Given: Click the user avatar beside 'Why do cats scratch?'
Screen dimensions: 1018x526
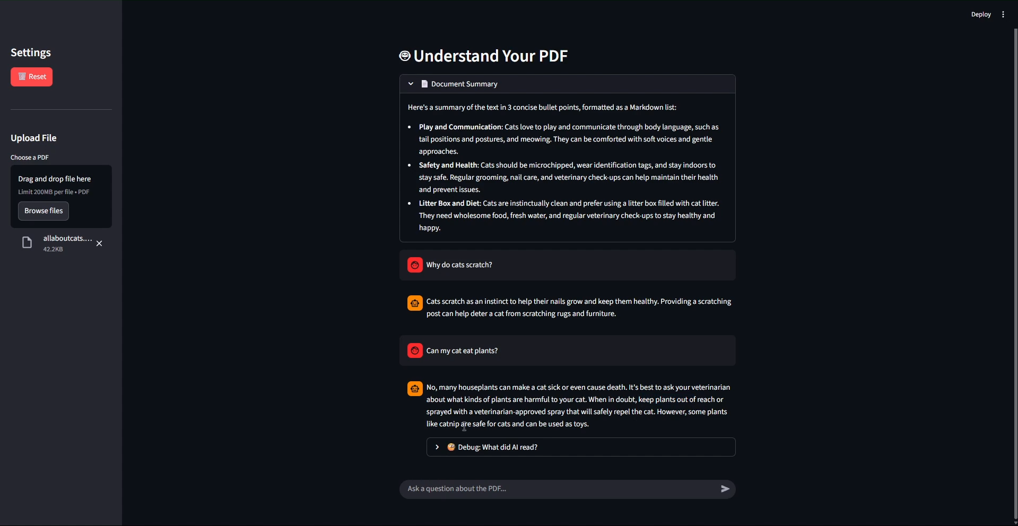Looking at the screenshot, I should point(415,265).
